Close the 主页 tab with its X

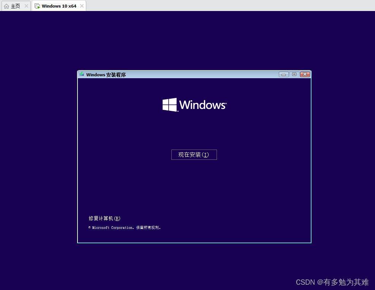coord(26,6)
